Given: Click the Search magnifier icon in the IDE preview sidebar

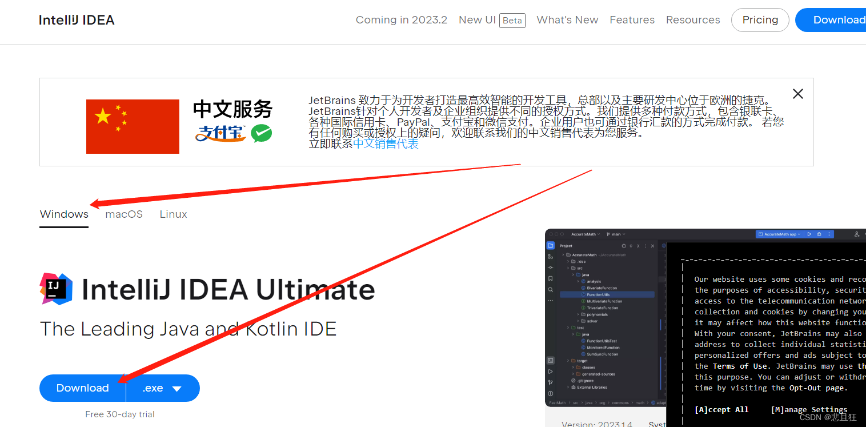Looking at the screenshot, I should click(x=551, y=290).
